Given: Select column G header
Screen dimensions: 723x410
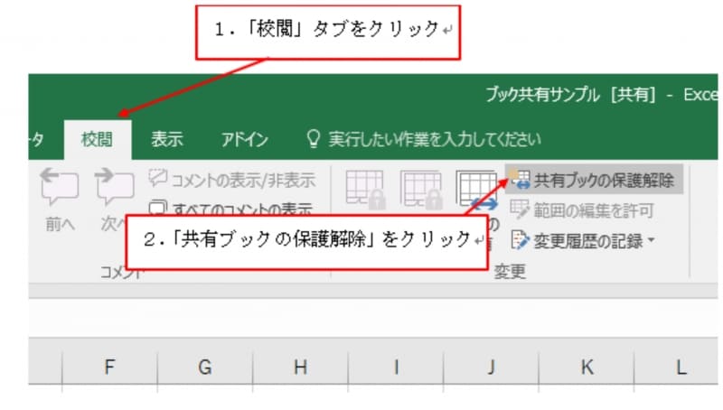Looking at the screenshot, I should pos(205,367).
